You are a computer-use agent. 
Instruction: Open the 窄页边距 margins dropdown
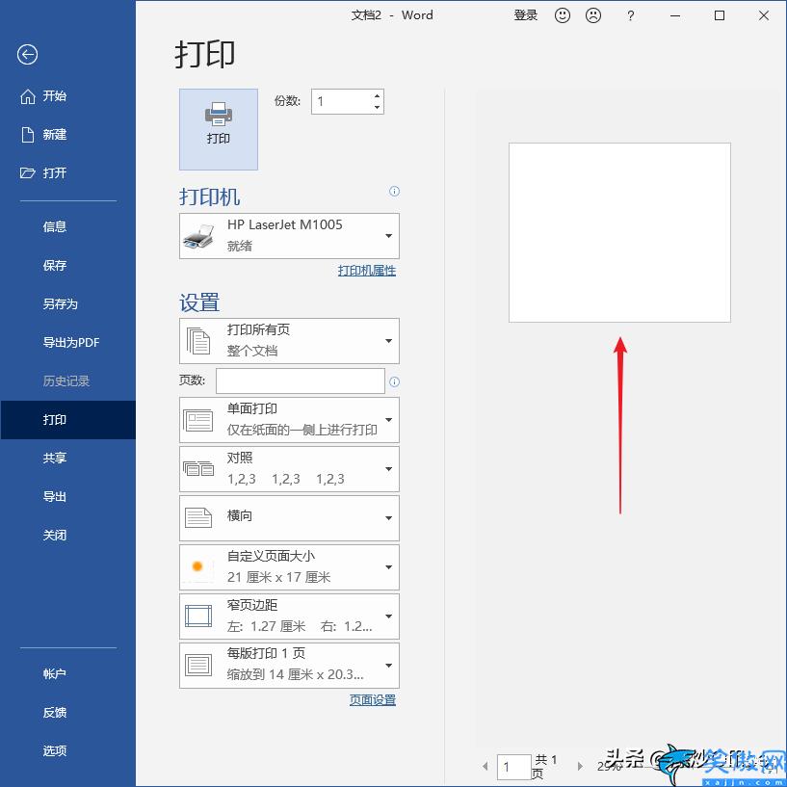[289, 616]
